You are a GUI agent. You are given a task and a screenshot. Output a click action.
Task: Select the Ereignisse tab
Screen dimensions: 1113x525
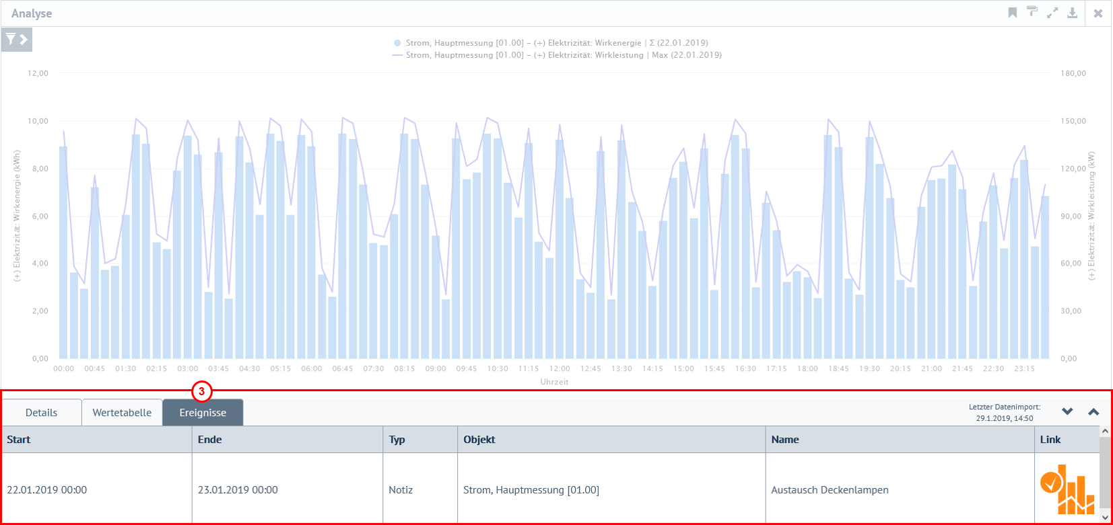point(203,413)
